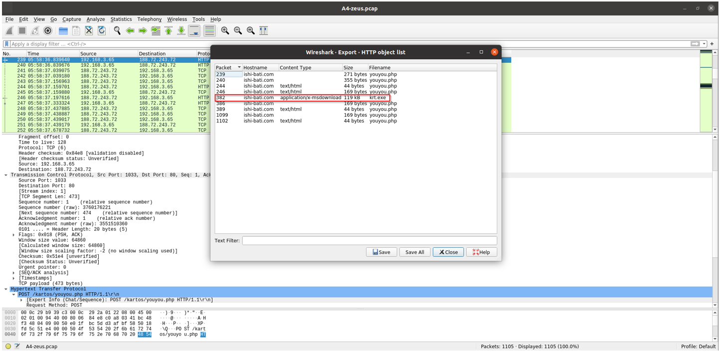Sort objects by Packet column header
The height and width of the screenshot is (355, 720).
tap(228, 67)
